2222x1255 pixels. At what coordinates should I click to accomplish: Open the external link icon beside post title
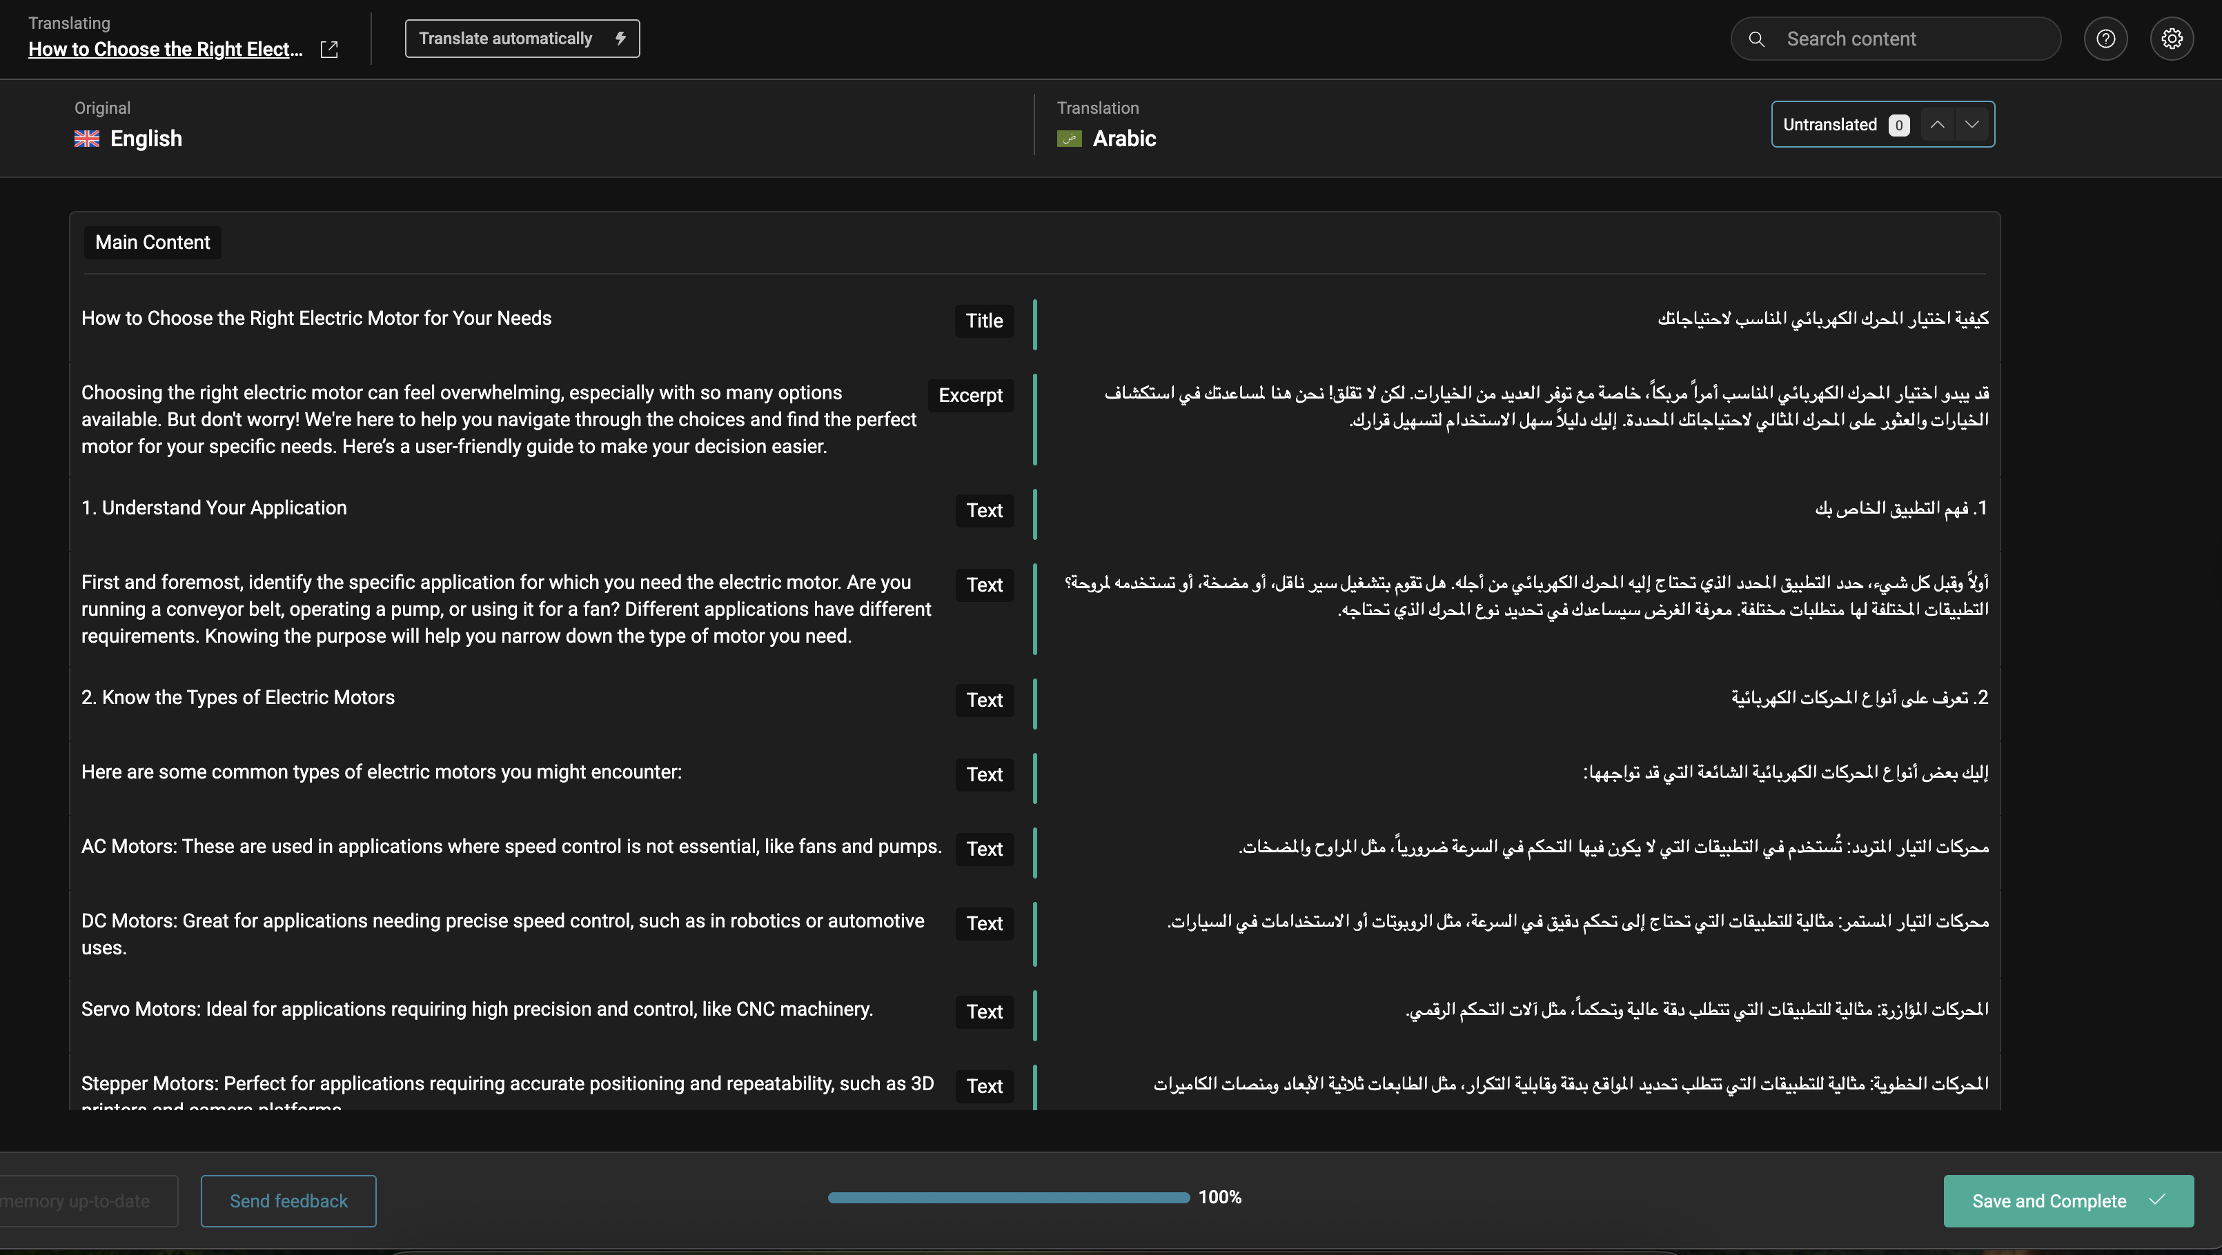point(328,49)
